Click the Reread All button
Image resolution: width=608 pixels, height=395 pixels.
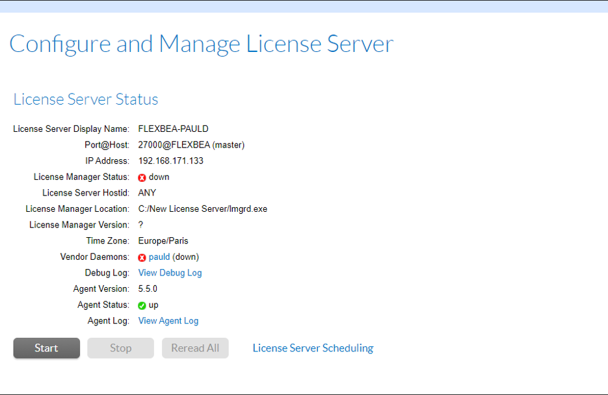tap(195, 348)
